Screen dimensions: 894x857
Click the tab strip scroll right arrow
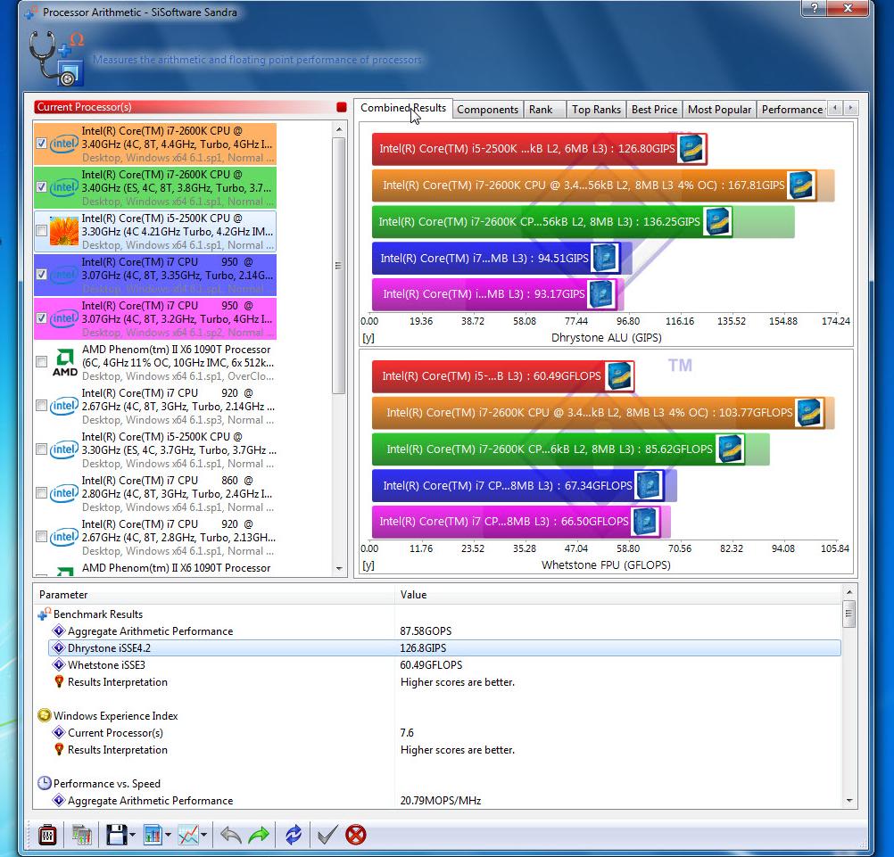[x=850, y=108]
